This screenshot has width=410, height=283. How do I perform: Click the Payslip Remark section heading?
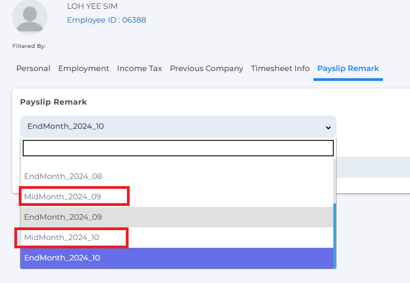pos(54,102)
